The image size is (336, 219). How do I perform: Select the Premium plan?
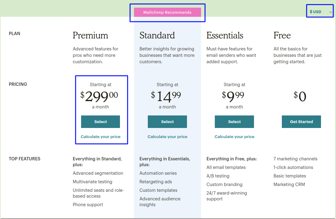(100, 122)
